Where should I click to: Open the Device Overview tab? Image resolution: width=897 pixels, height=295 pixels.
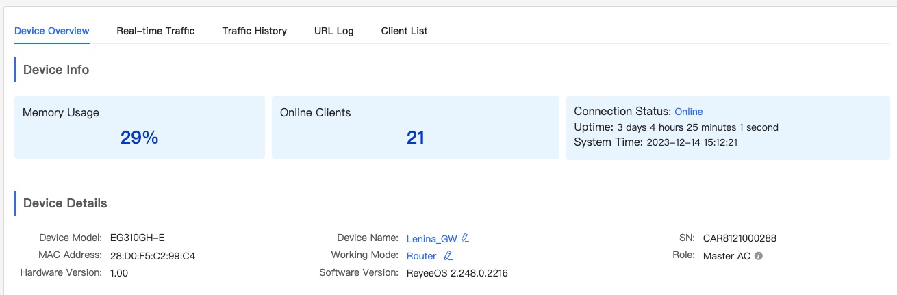pos(52,31)
